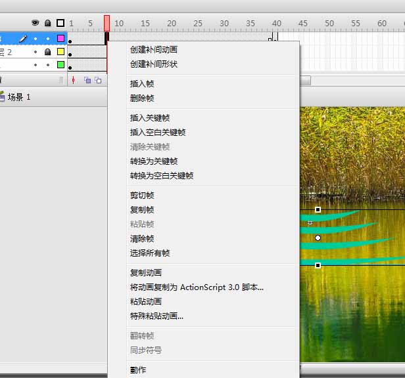The height and width of the screenshot is (378, 405).
Task: Toggle visibility dot of layer 2
Action: pos(36,52)
